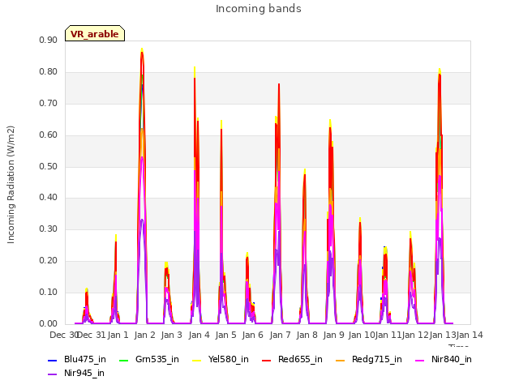519x389 pixels.
Task: Select the Nir945_in legend label
Action: pyautogui.click(x=84, y=374)
